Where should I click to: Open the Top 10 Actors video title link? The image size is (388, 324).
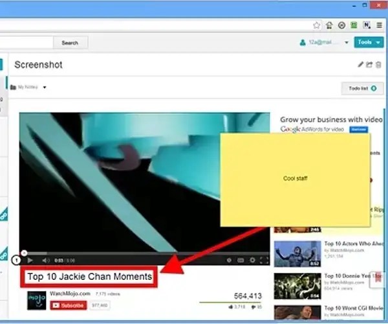pos(354,244)
